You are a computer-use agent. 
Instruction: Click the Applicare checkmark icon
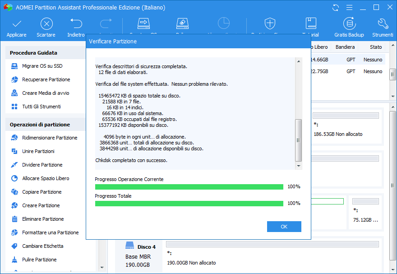(x=17, y=24)
